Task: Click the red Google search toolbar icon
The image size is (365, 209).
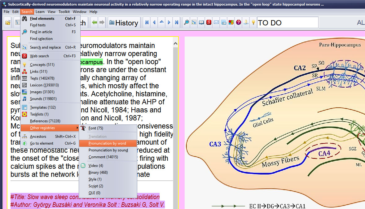Action: coord(209,23)
